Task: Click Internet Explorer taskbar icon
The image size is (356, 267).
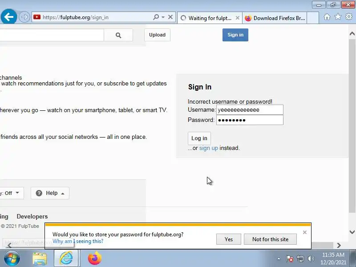Action: 66,258
